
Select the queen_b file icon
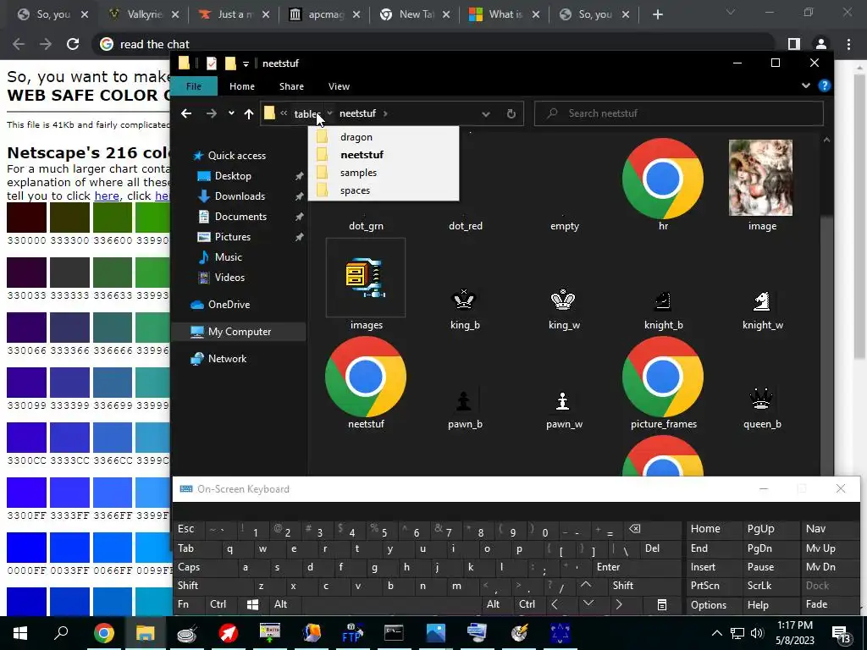click(762, 399)
